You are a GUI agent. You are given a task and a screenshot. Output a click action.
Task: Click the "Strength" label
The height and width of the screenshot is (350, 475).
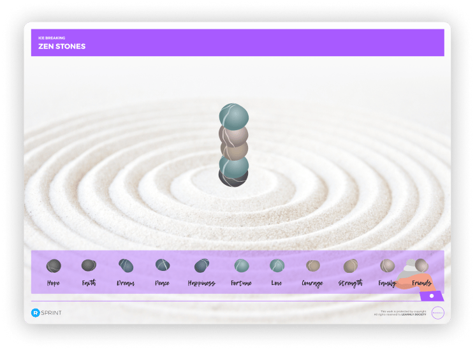pos(350,283)
